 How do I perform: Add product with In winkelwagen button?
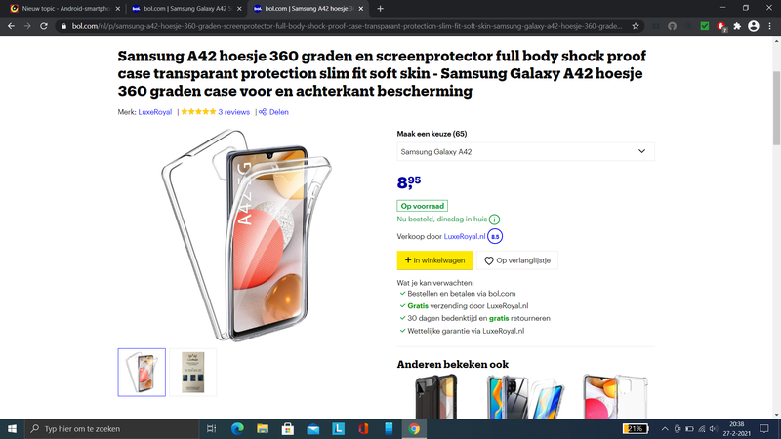point(434,260)
